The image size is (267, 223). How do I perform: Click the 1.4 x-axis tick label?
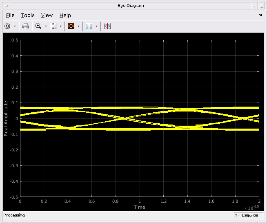(187, 201)
